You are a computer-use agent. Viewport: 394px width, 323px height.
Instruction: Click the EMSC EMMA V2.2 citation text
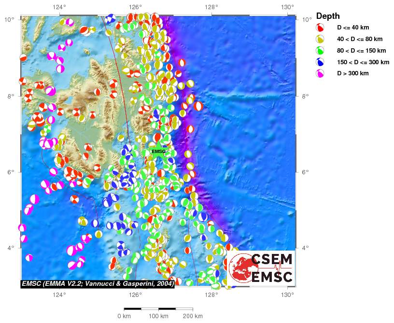click(x=98, y=284)
